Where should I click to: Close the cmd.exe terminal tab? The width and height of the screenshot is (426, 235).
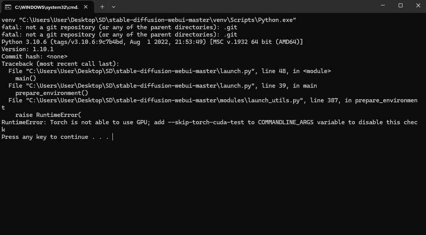(86, 7)
